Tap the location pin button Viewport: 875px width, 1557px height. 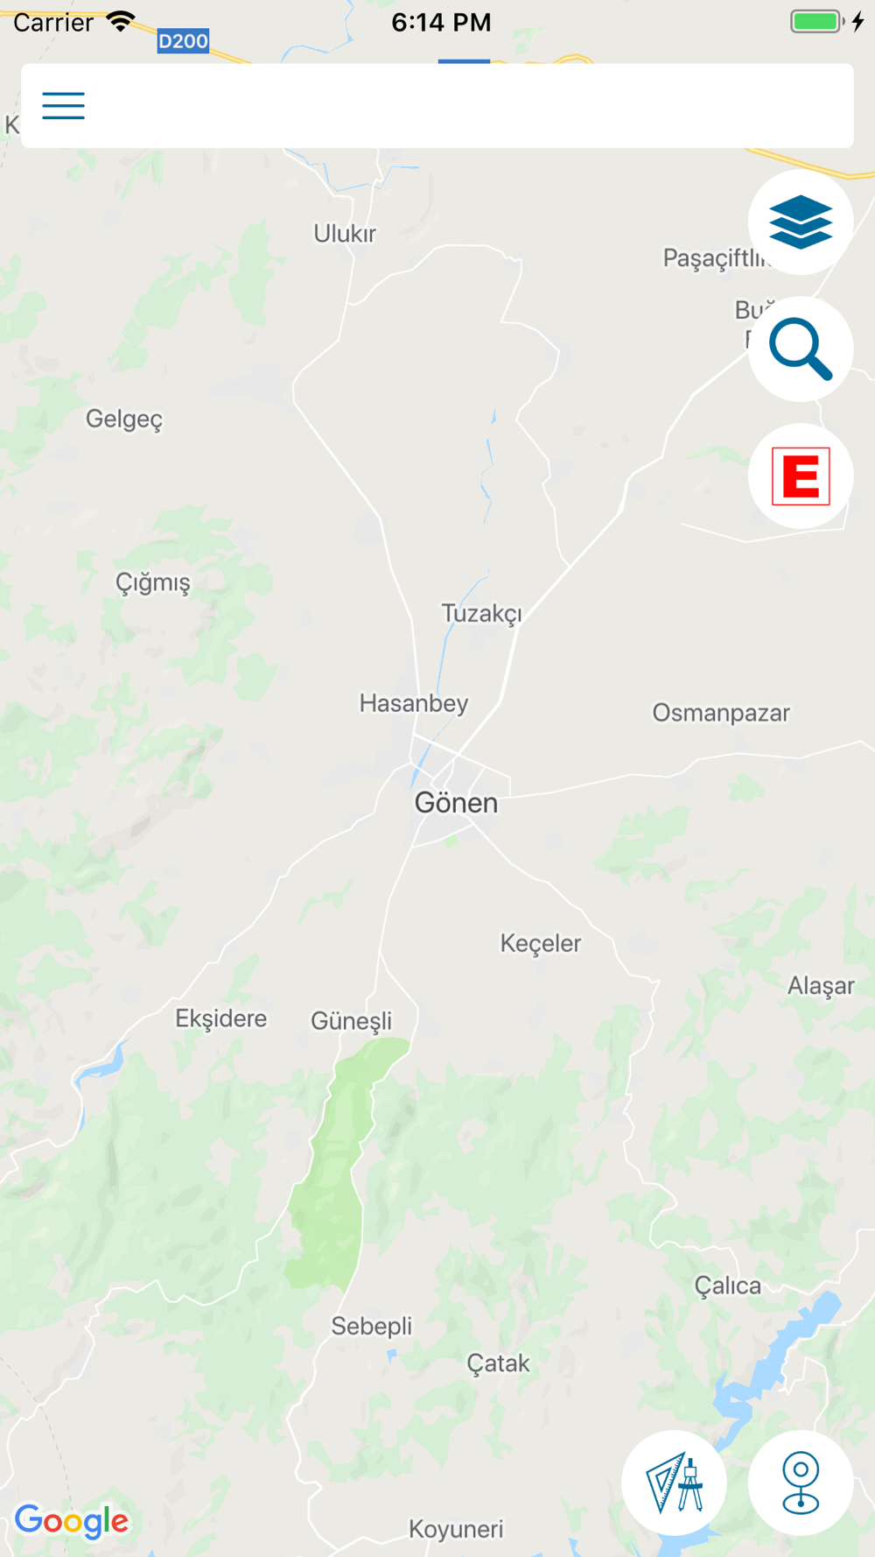click(801, 1483)
